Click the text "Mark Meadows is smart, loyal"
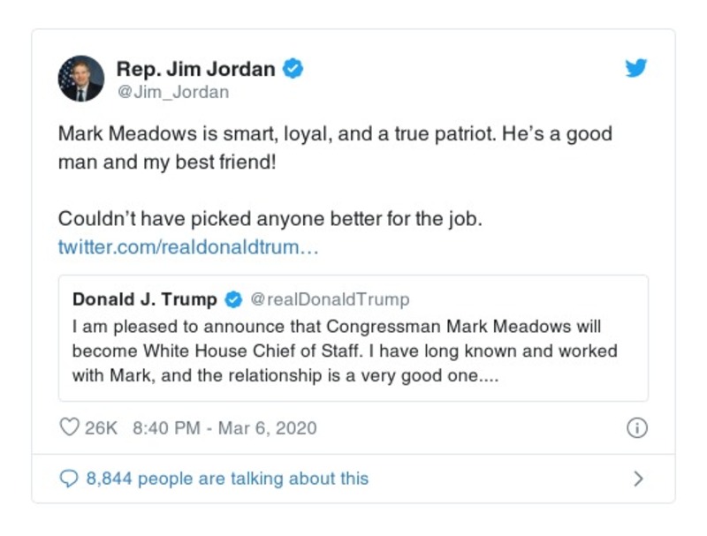 177,135
